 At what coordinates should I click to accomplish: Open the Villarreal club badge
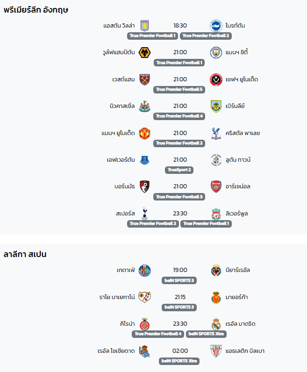[x=216, y=270]
